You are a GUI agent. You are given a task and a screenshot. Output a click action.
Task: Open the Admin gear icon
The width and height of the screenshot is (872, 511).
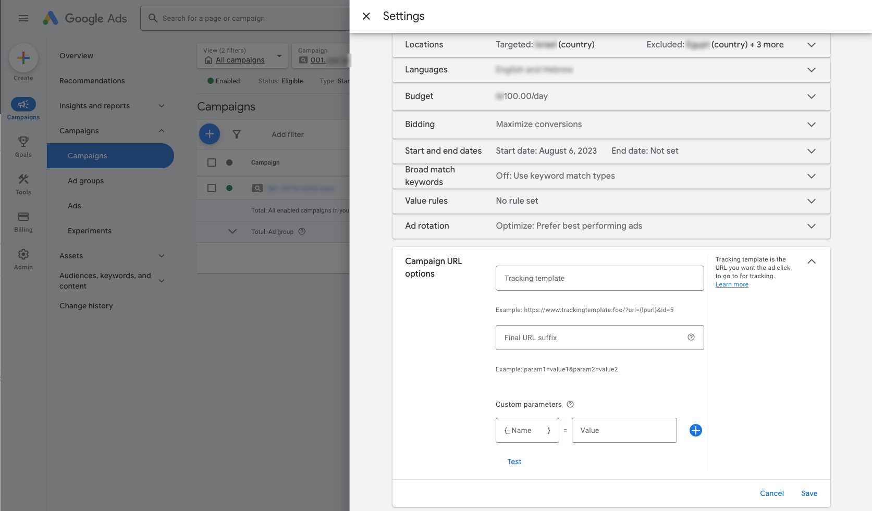[x=23, y=254]
